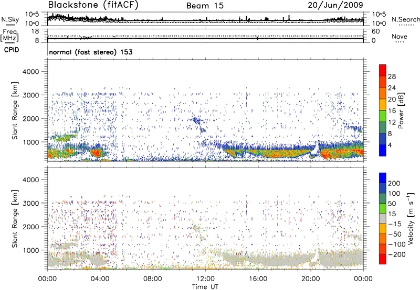
Task: Click the 'Power [dB]' colorbar label
Action: click(x=401, y=110)
